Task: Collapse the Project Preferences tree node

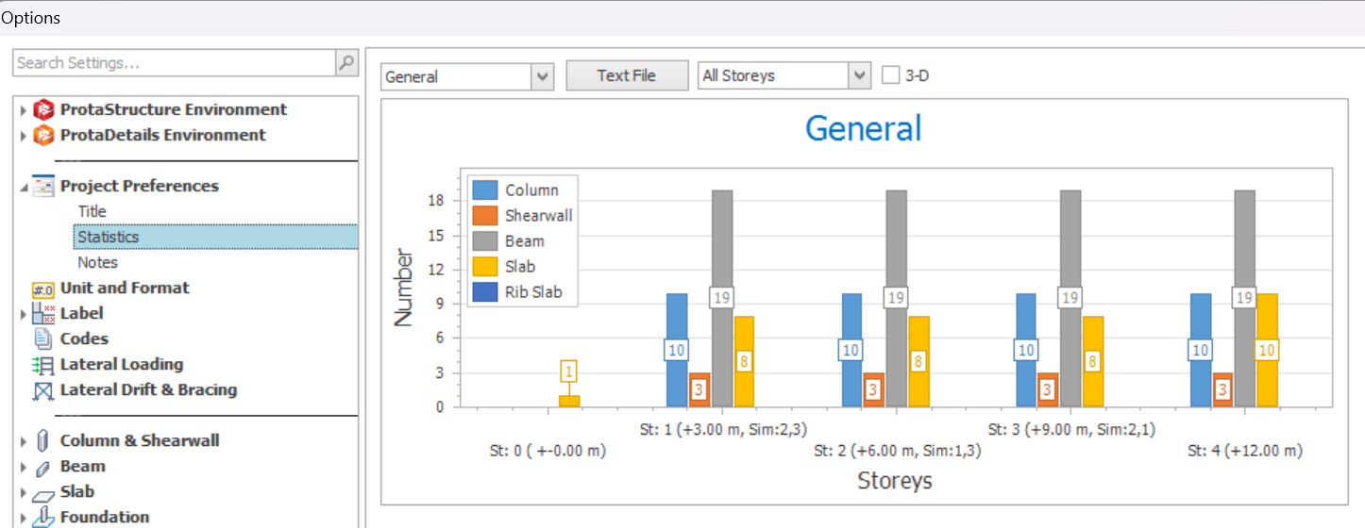Action: [24, 187]
